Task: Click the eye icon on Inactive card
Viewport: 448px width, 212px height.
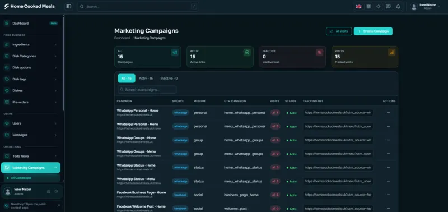Action: 319,52
